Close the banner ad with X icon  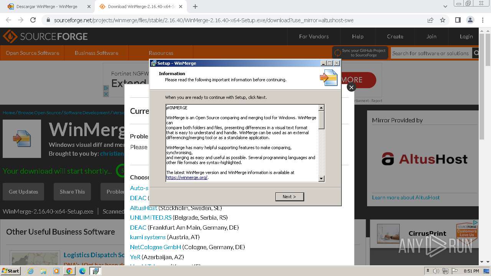point(106,94)
